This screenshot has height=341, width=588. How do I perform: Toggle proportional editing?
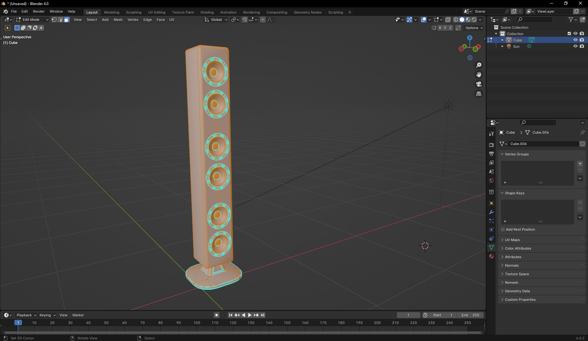click(263, 20)
